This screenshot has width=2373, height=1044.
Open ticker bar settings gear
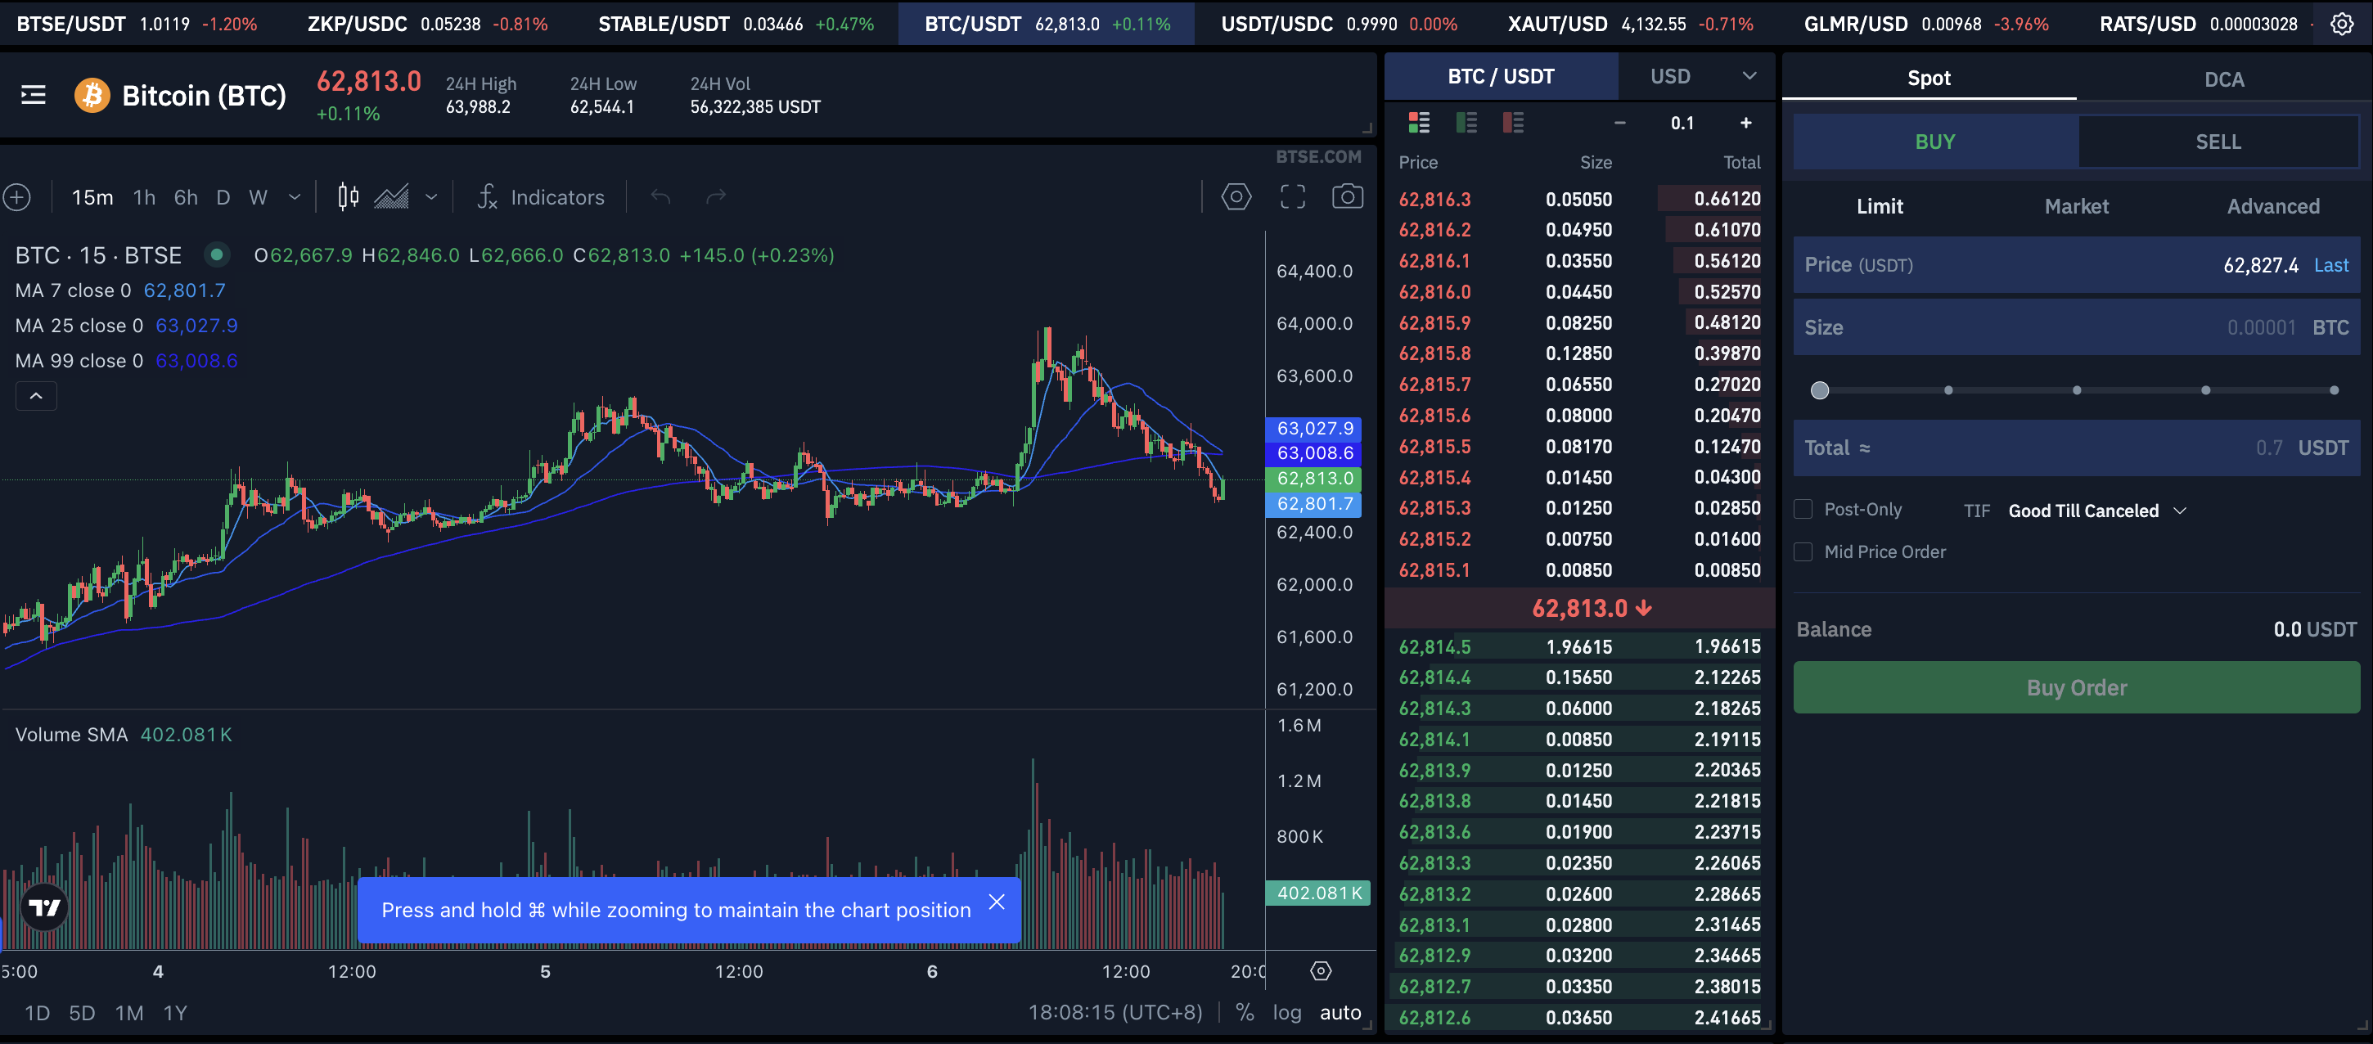[2342, 24]
